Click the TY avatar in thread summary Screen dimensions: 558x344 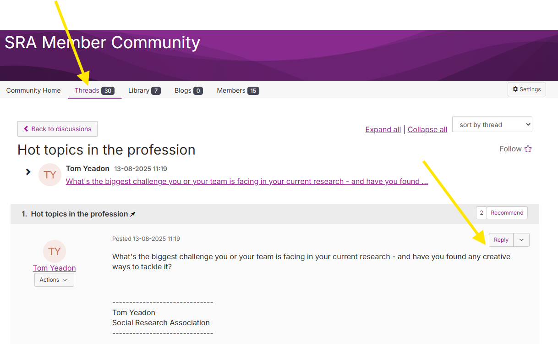pyautogui.click(x=50, y=175)
